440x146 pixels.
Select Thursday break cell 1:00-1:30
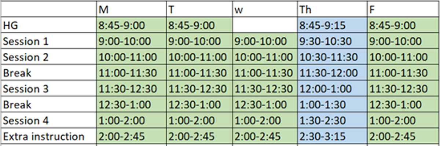coord(332,105)
